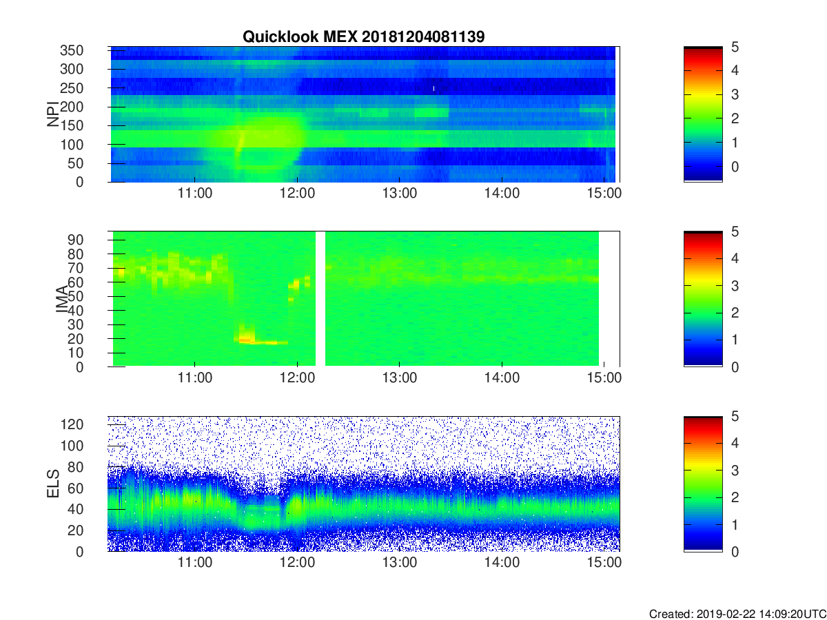
Task: Click the 13:00 tick under the IMA plot
Action: [399, 378]
